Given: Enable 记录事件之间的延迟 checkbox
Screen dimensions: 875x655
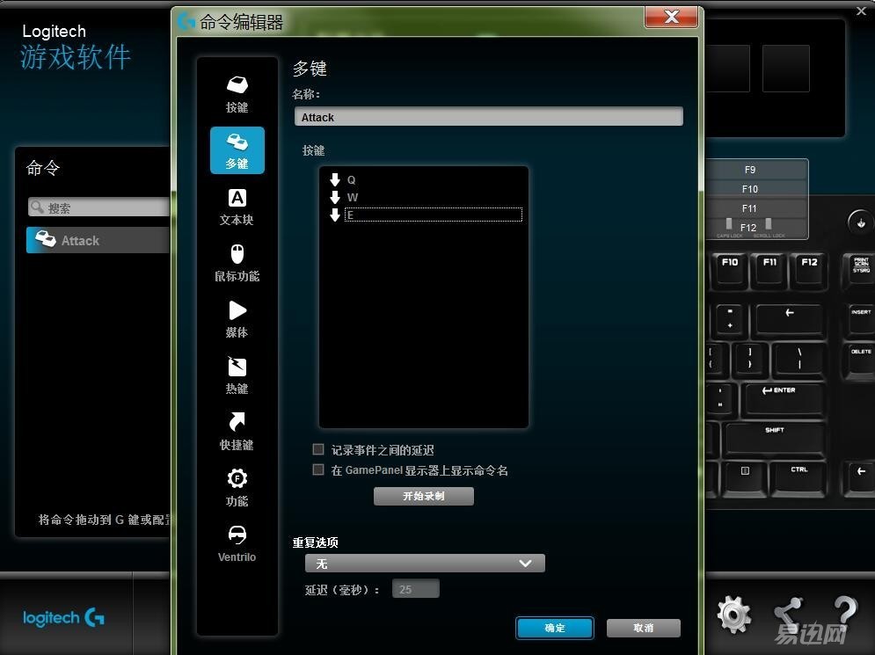Looking at the screenshot, I should 317,449.
